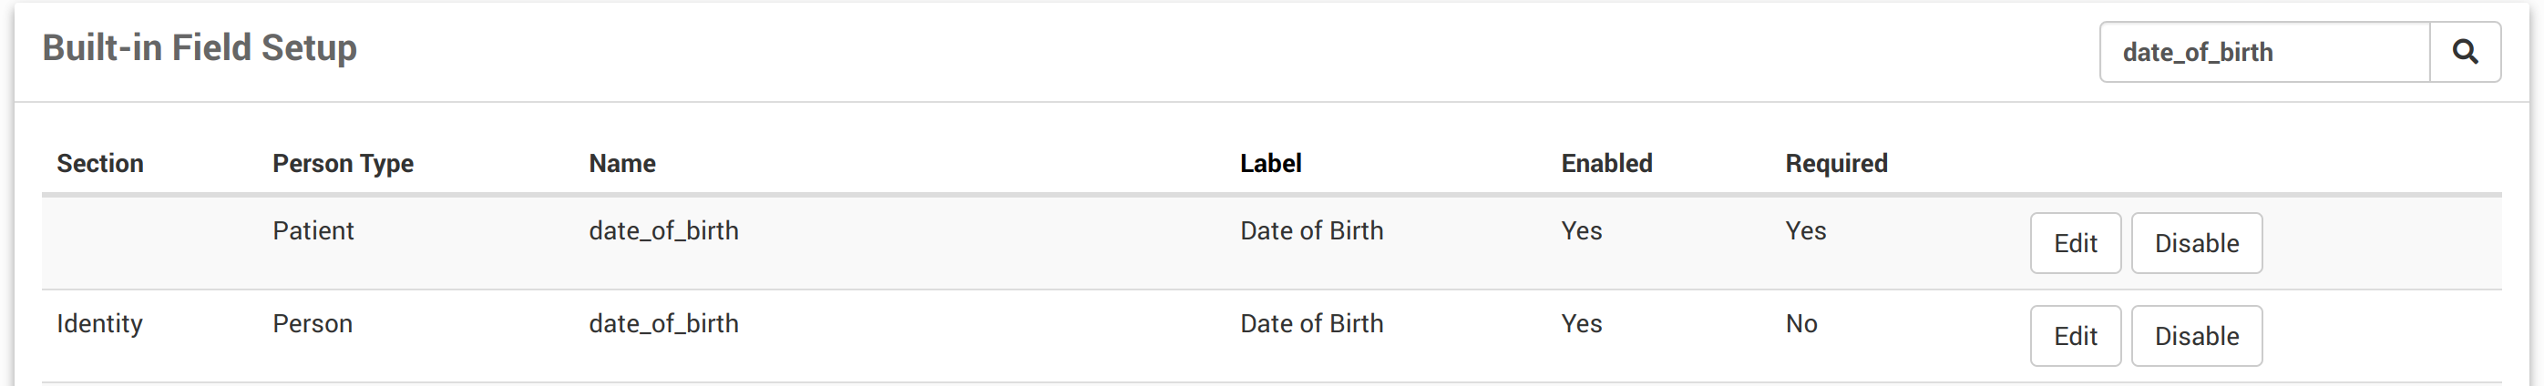The height and width of the screenshot is (386, 2544).
Task: Click the Required column header
Action: pyautogui.click(x=1835, y=163)
